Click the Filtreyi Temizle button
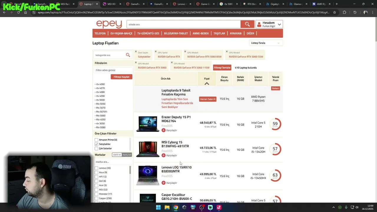 tap(222, 68)
